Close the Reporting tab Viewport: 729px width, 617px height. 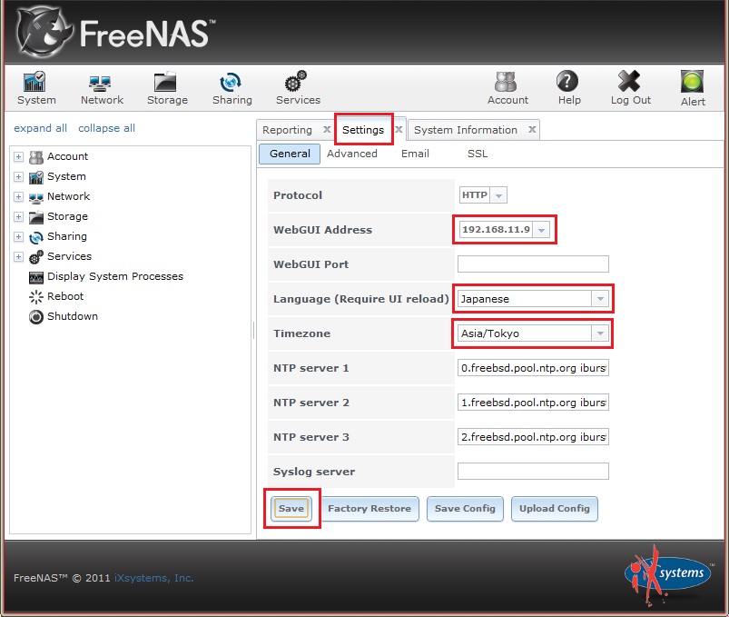(327, 129)
